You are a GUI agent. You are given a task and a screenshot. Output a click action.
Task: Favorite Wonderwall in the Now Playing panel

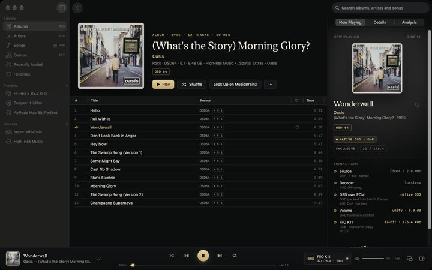(417, 104)
